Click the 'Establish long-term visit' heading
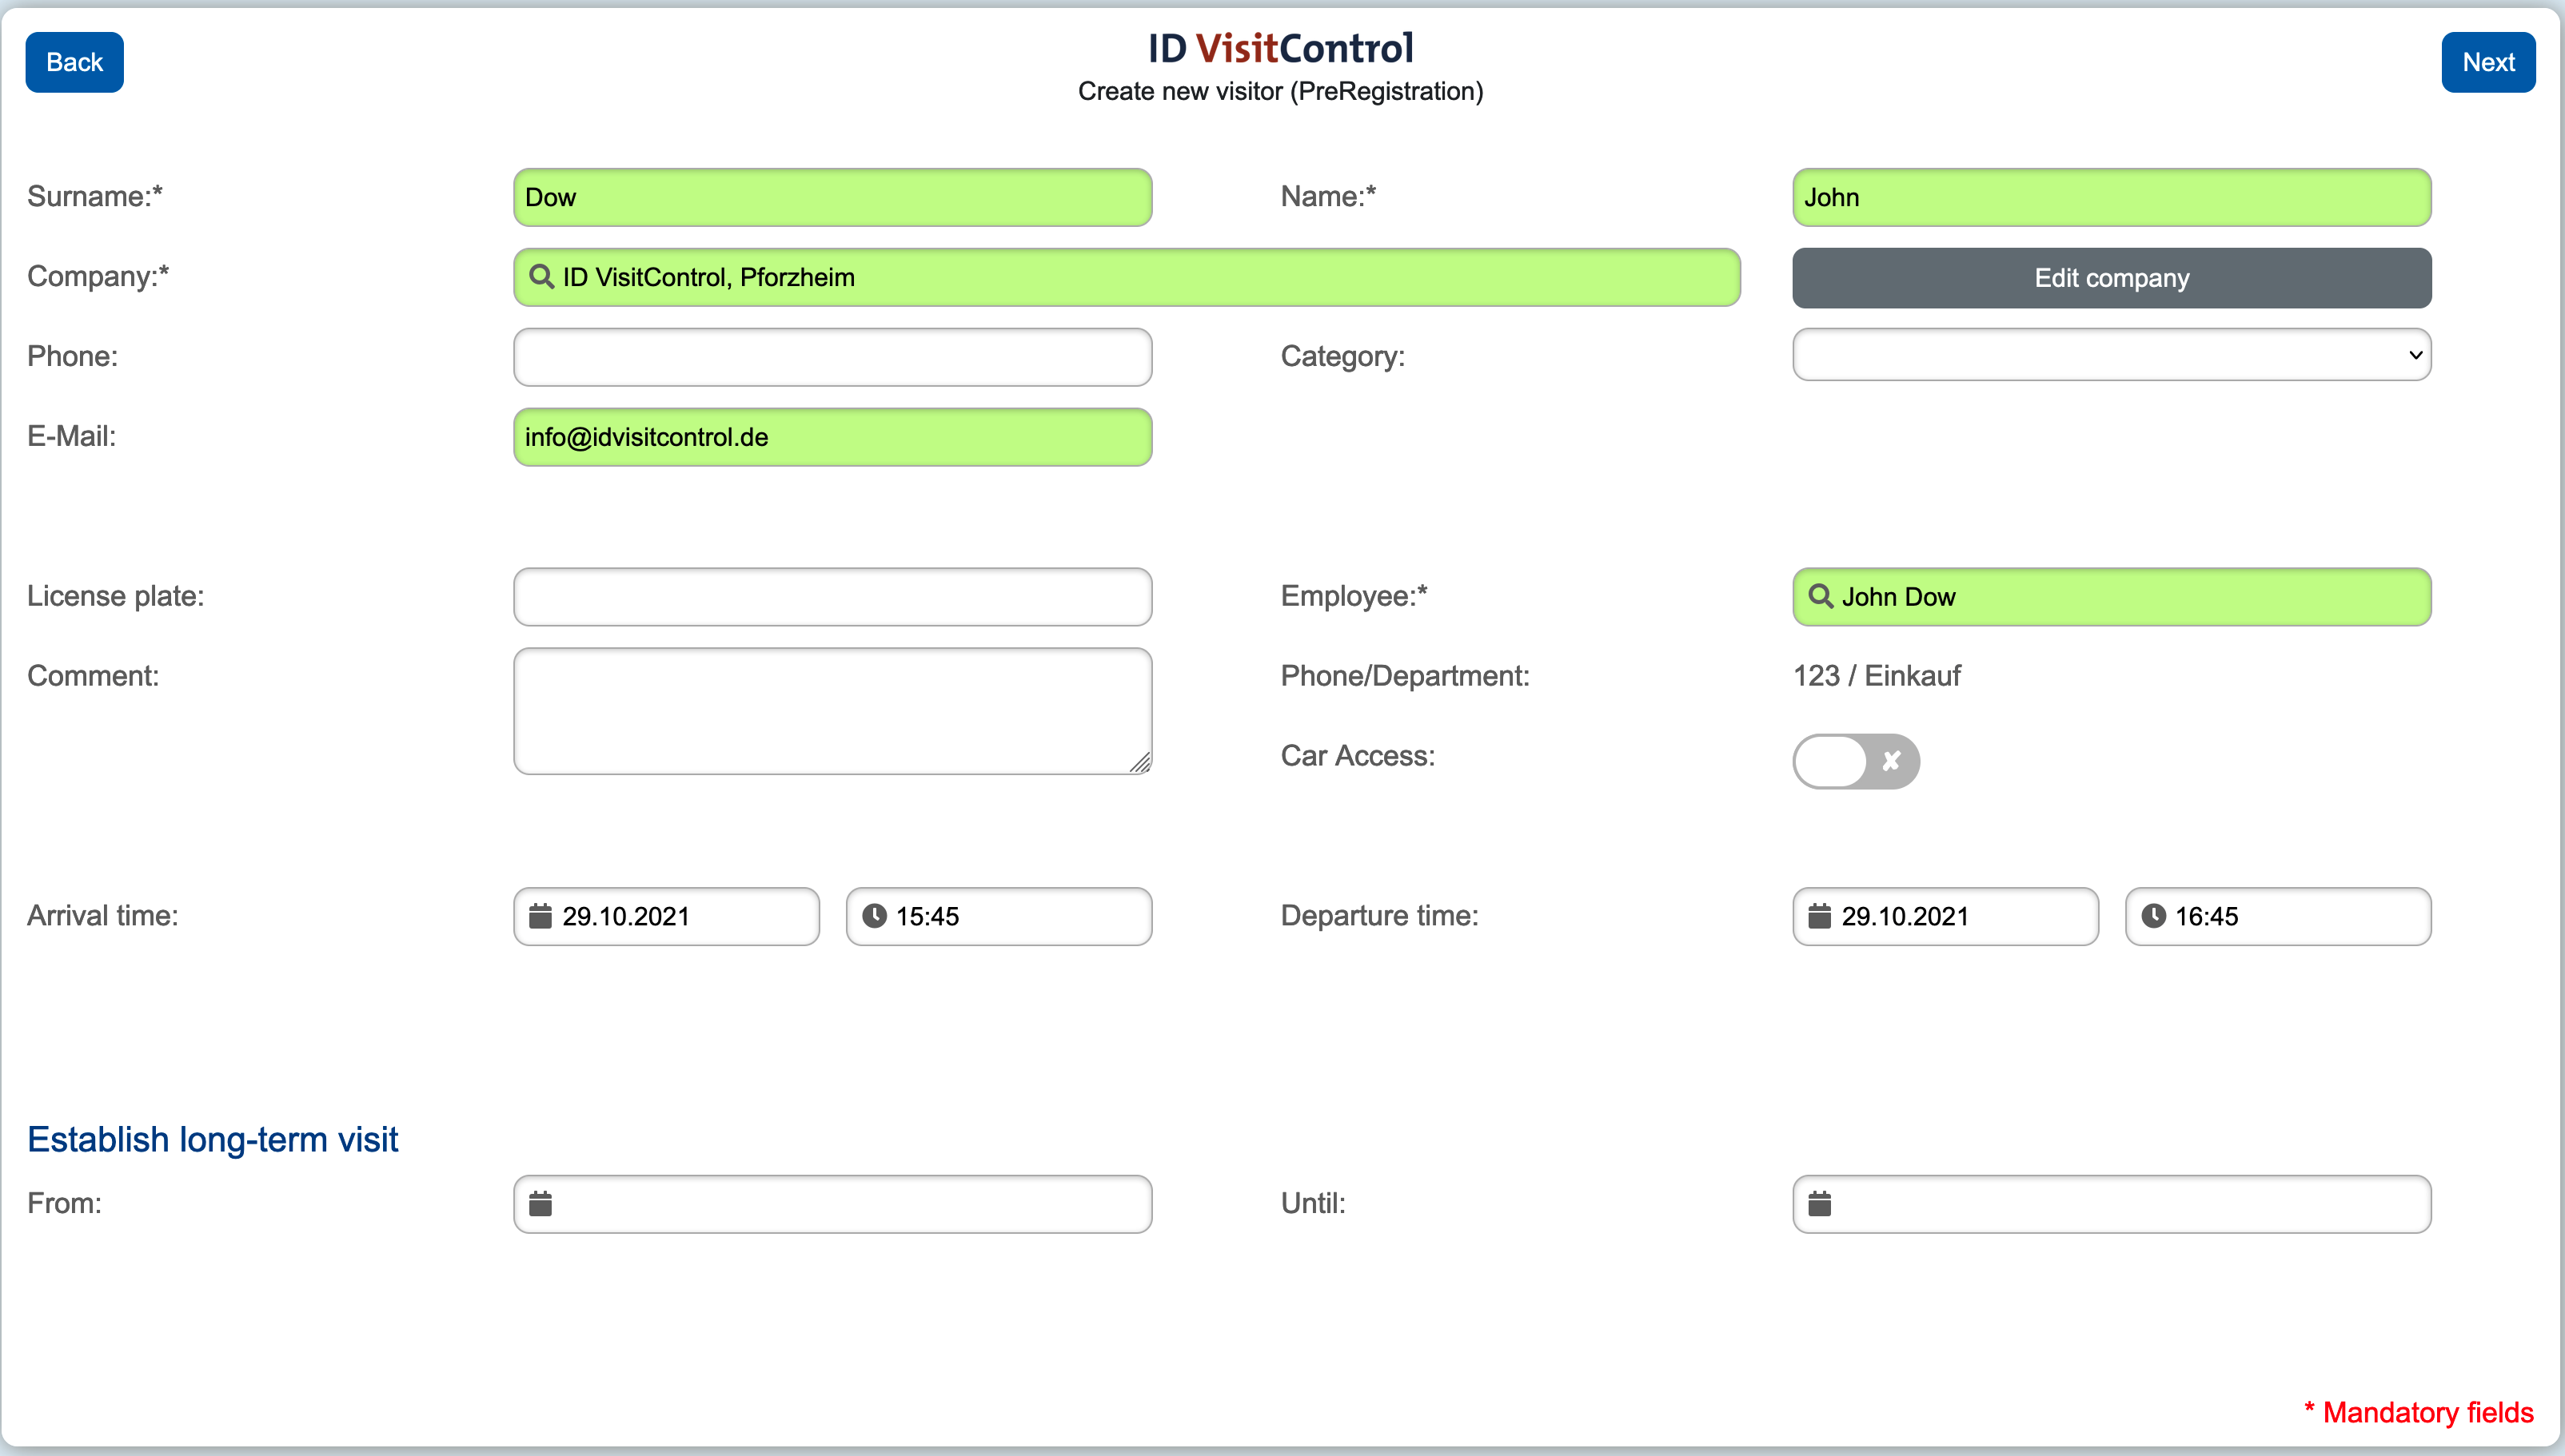 pos(212,1139)
